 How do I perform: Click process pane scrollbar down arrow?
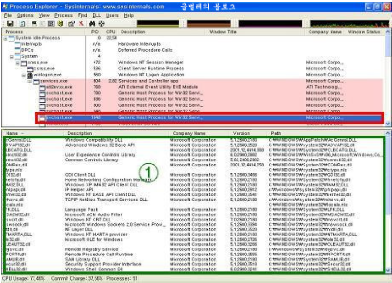coord(387,123)
